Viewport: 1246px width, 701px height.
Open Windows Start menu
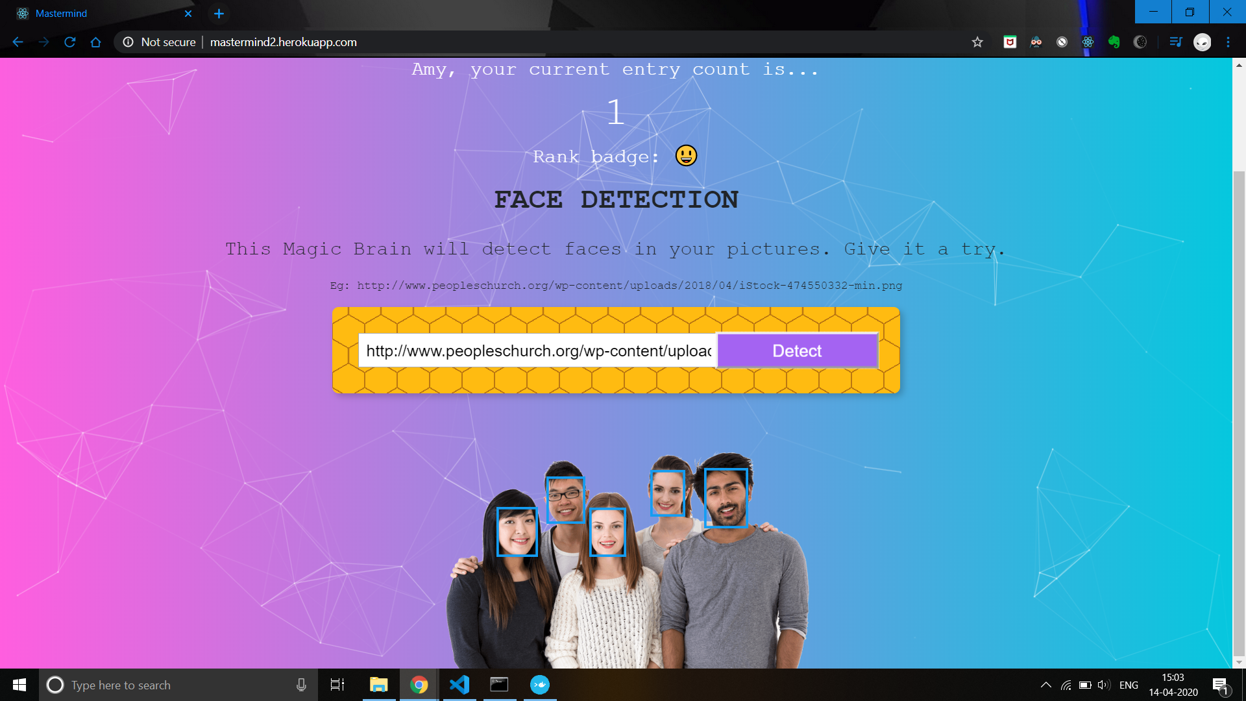coord(19,685)
